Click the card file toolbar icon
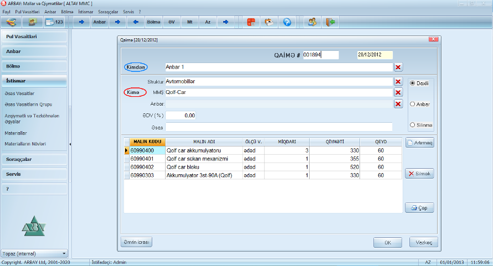This screenshot has width=493, height=266. pyautogui.click(x=269, y=22)
